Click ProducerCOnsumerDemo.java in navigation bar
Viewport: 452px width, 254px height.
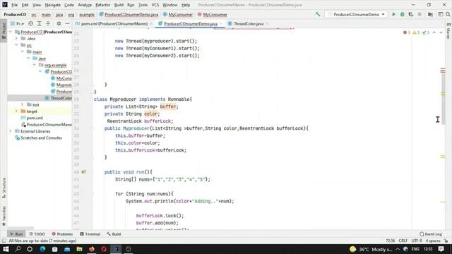(129, 14)
